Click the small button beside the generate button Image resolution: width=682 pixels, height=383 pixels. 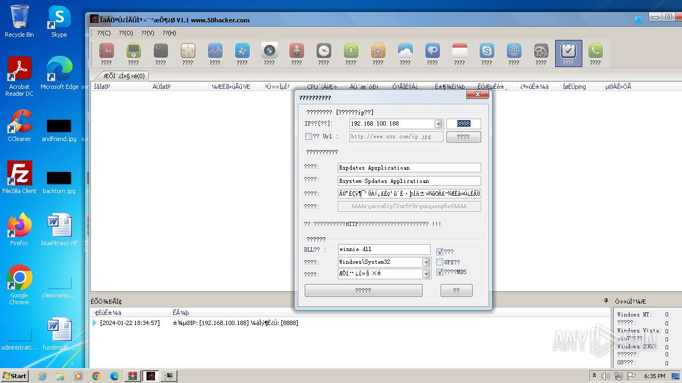coord(457,290)
